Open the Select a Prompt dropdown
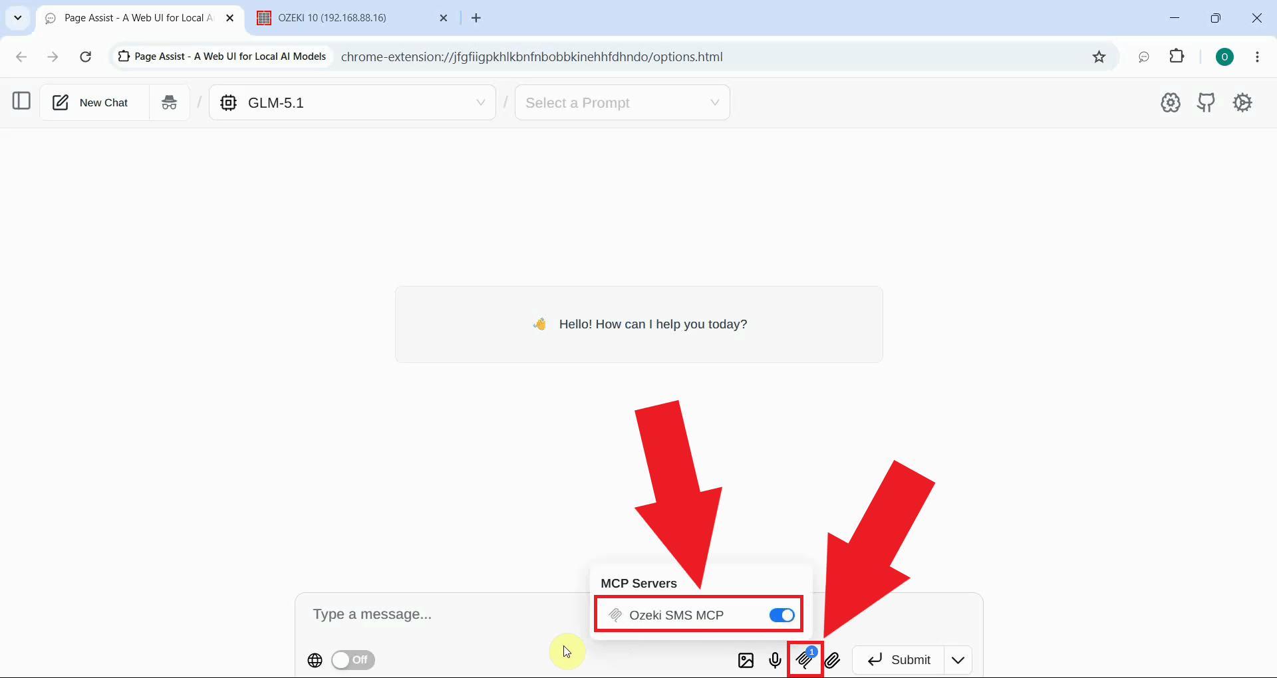This screenshot has height=678, width=1277. coord(623,102)
